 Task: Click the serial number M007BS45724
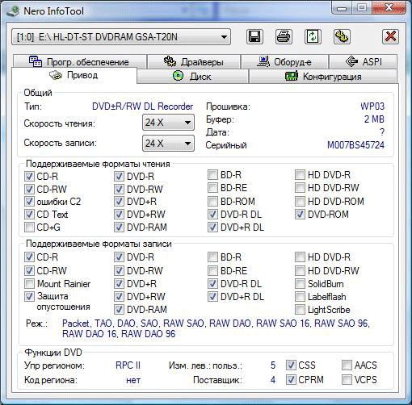355,145
